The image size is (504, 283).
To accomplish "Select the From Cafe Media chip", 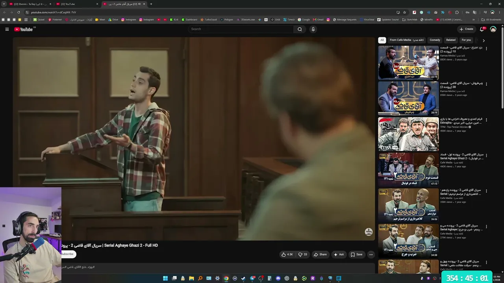I will [407, 40].
